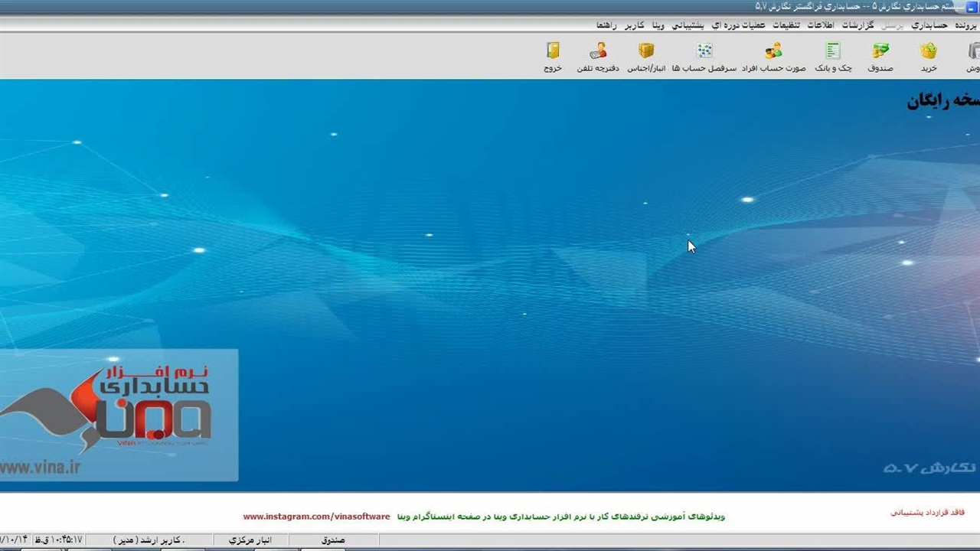Open the گزارشات (Reports) menu

(x=861, y=25)
